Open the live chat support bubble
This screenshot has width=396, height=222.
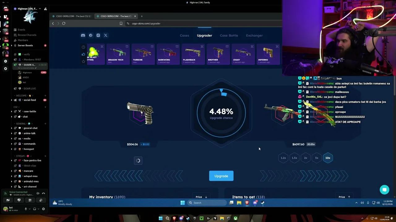point(385,190)
